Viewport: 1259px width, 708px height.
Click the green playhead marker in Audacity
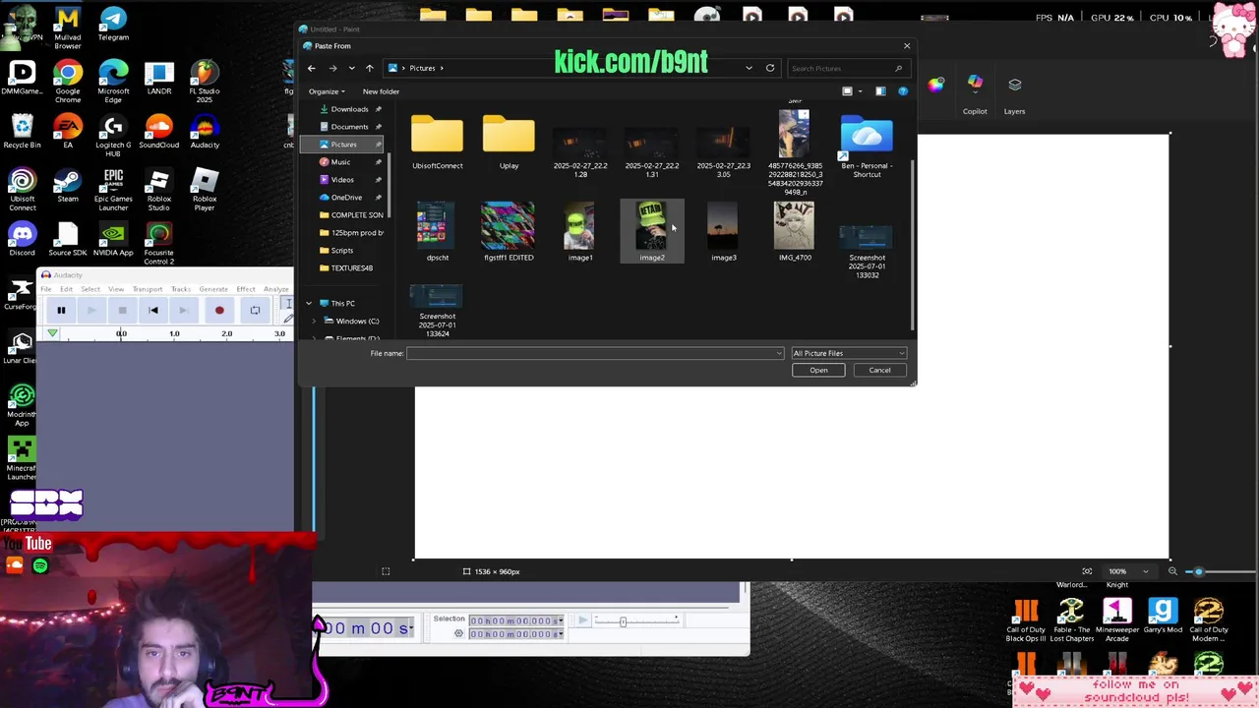[x=52, y=334]
